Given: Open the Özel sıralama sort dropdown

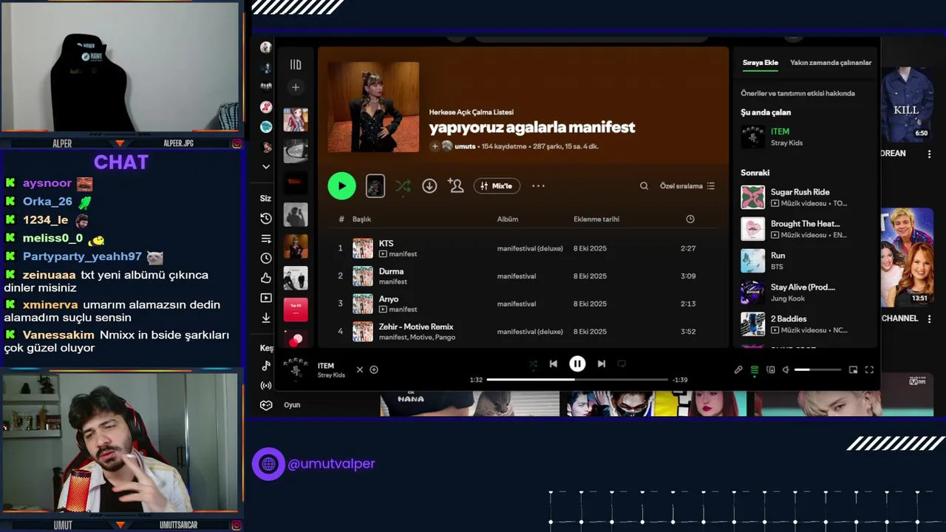Looking at the screenshot, I should pyautogui.click(x=687, y=186).
